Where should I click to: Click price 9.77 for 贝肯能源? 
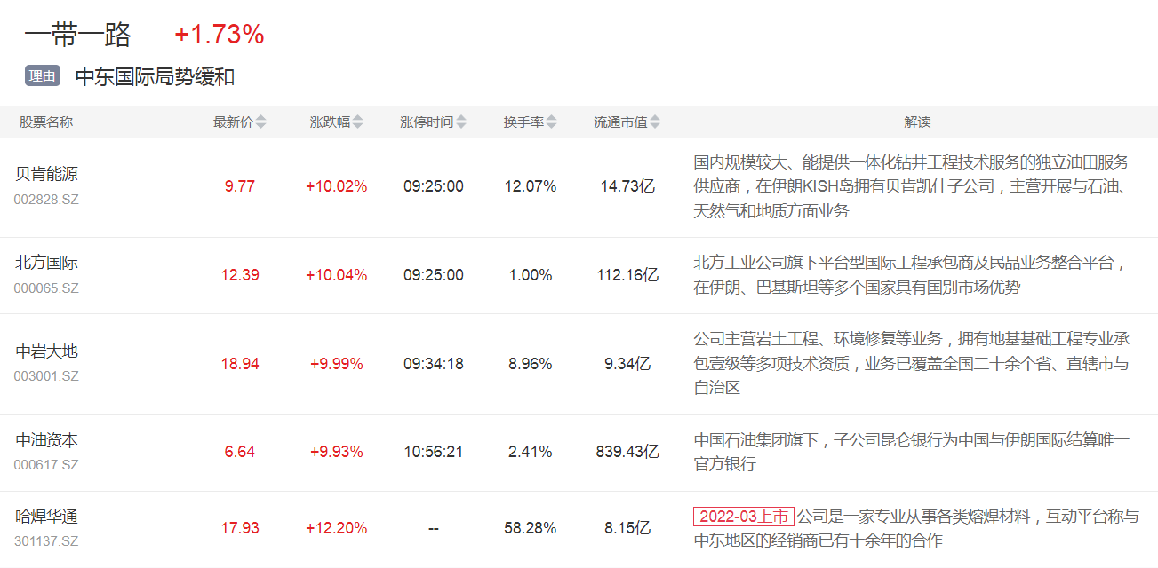pos(240,186)
